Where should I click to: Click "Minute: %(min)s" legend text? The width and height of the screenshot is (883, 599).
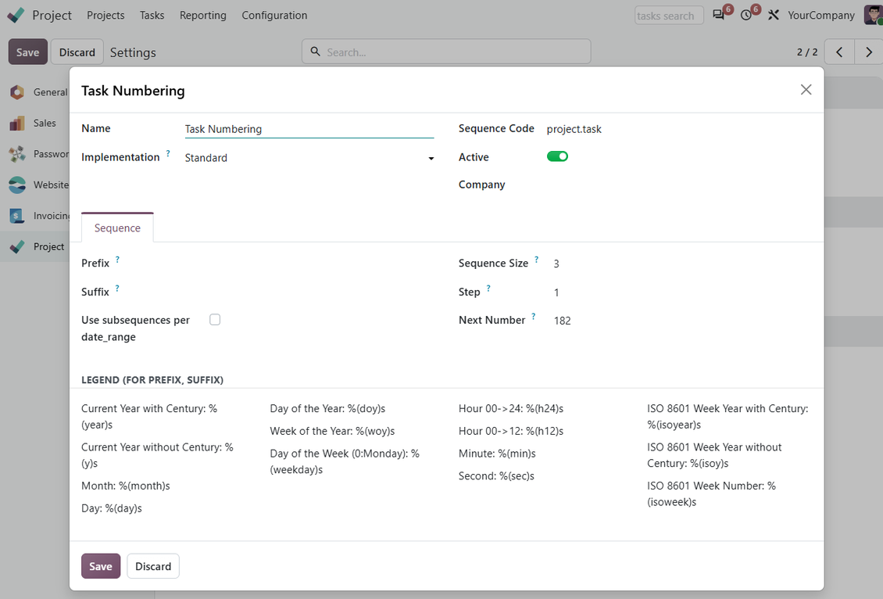click(x=497, y=454)
